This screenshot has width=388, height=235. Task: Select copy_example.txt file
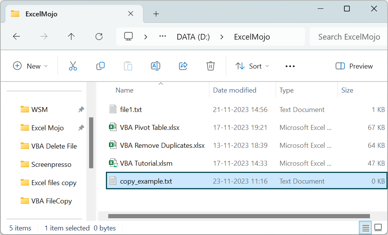click(247, 181)
